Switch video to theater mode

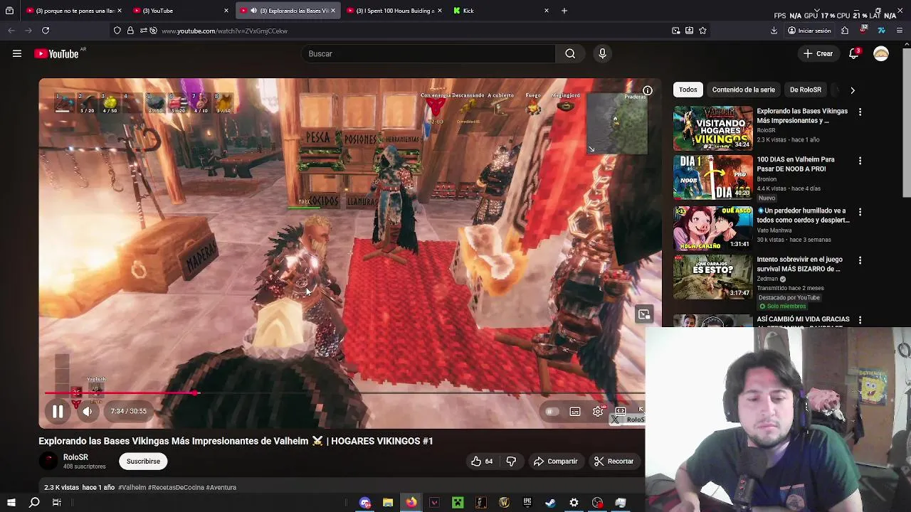pos(621,411)
